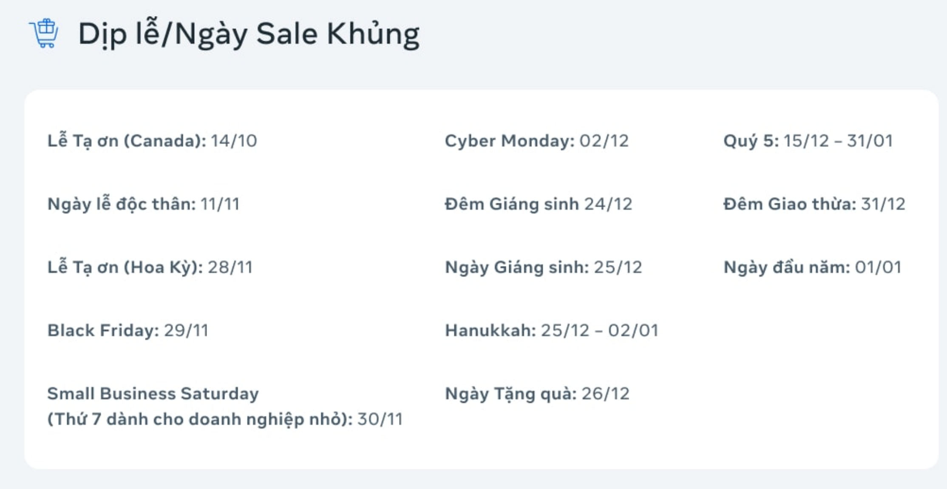Image resolution: width=947 pixels, height=489 pixels.
Task: Open the "Ngày Tặng quà" entry
Action: coord(537,394)
